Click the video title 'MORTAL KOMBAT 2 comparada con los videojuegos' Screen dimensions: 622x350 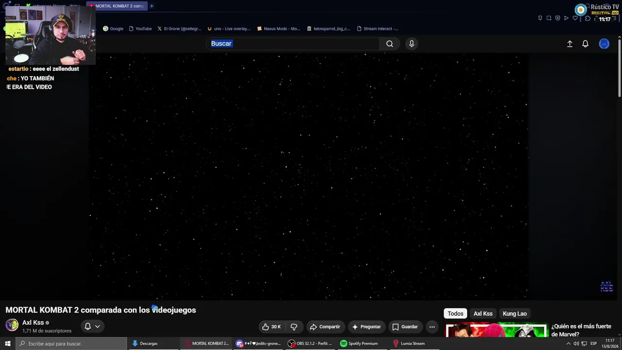tap(101, 310)
